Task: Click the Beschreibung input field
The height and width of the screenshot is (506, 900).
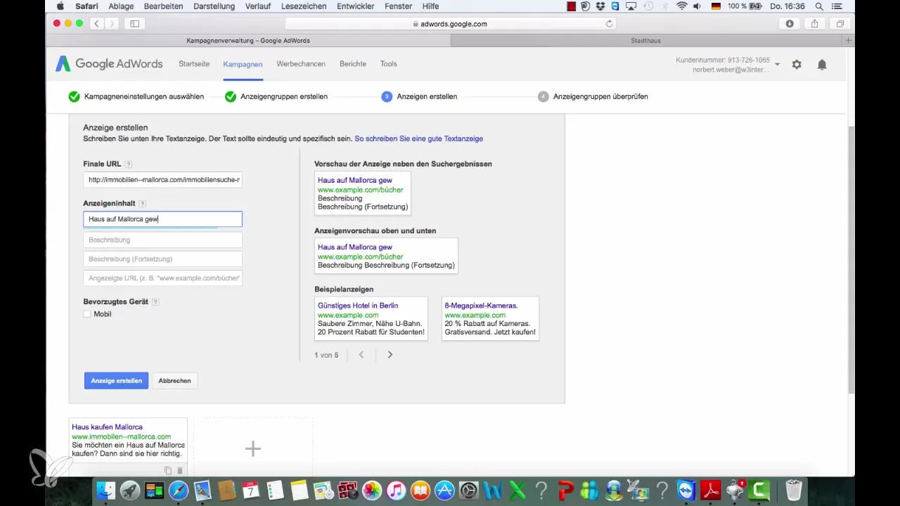Action: (162, 240)
